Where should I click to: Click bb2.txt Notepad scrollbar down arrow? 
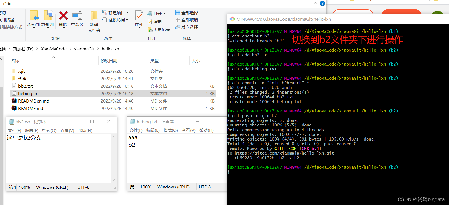coord(114,180)
